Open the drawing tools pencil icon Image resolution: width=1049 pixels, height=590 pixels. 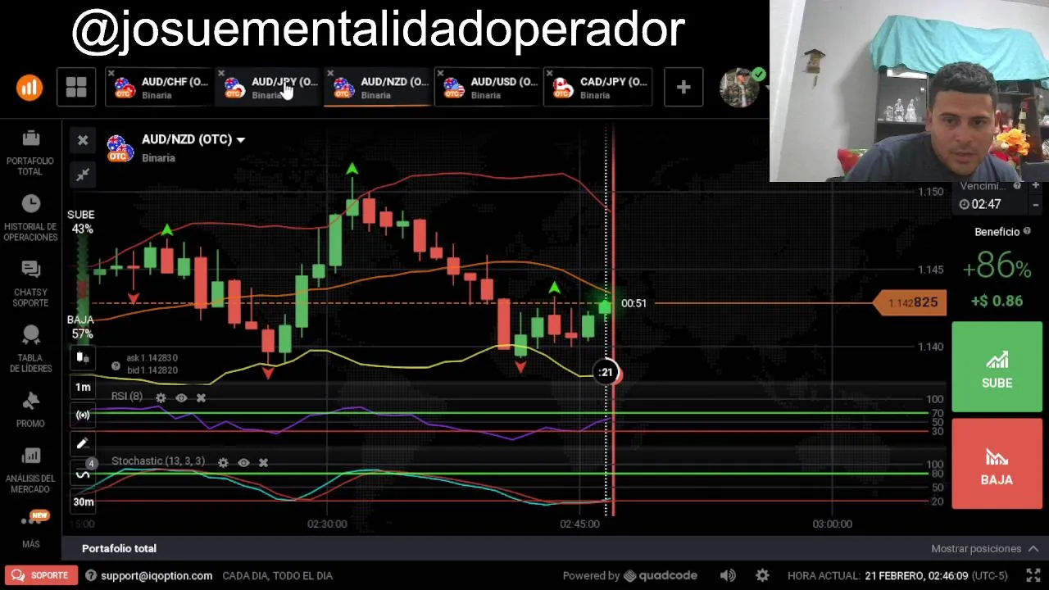tap(83, 444)
